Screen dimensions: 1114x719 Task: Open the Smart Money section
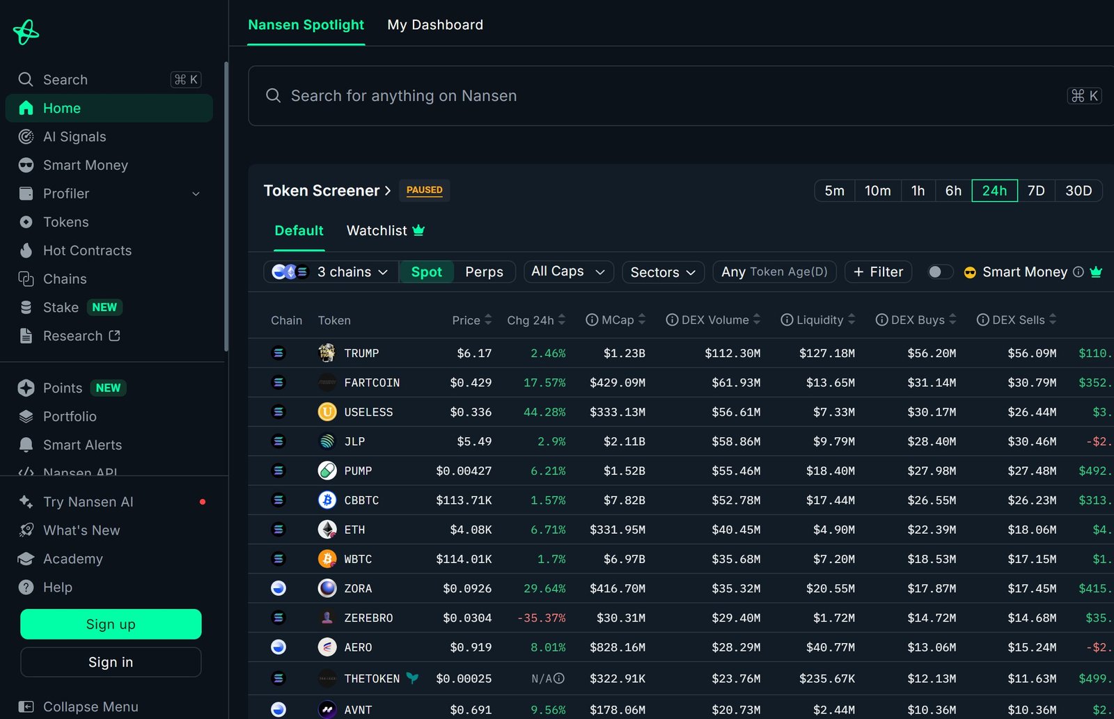85,165
